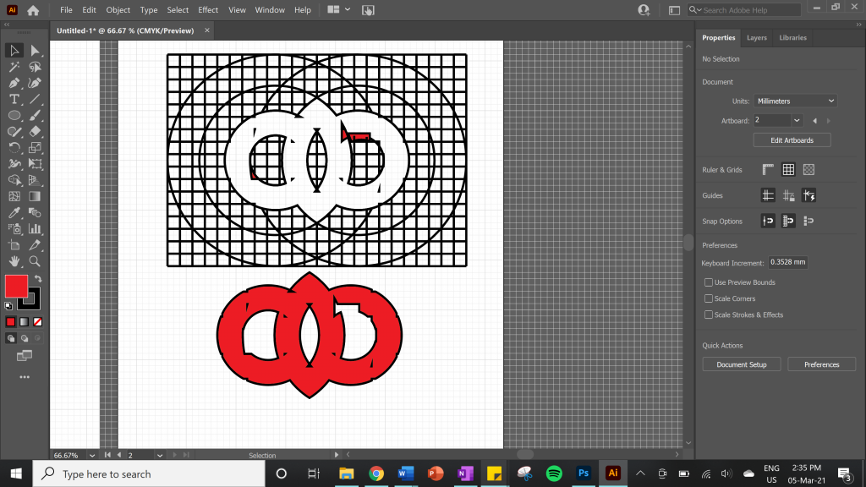Pick the Mesh tool

(14, 196)
